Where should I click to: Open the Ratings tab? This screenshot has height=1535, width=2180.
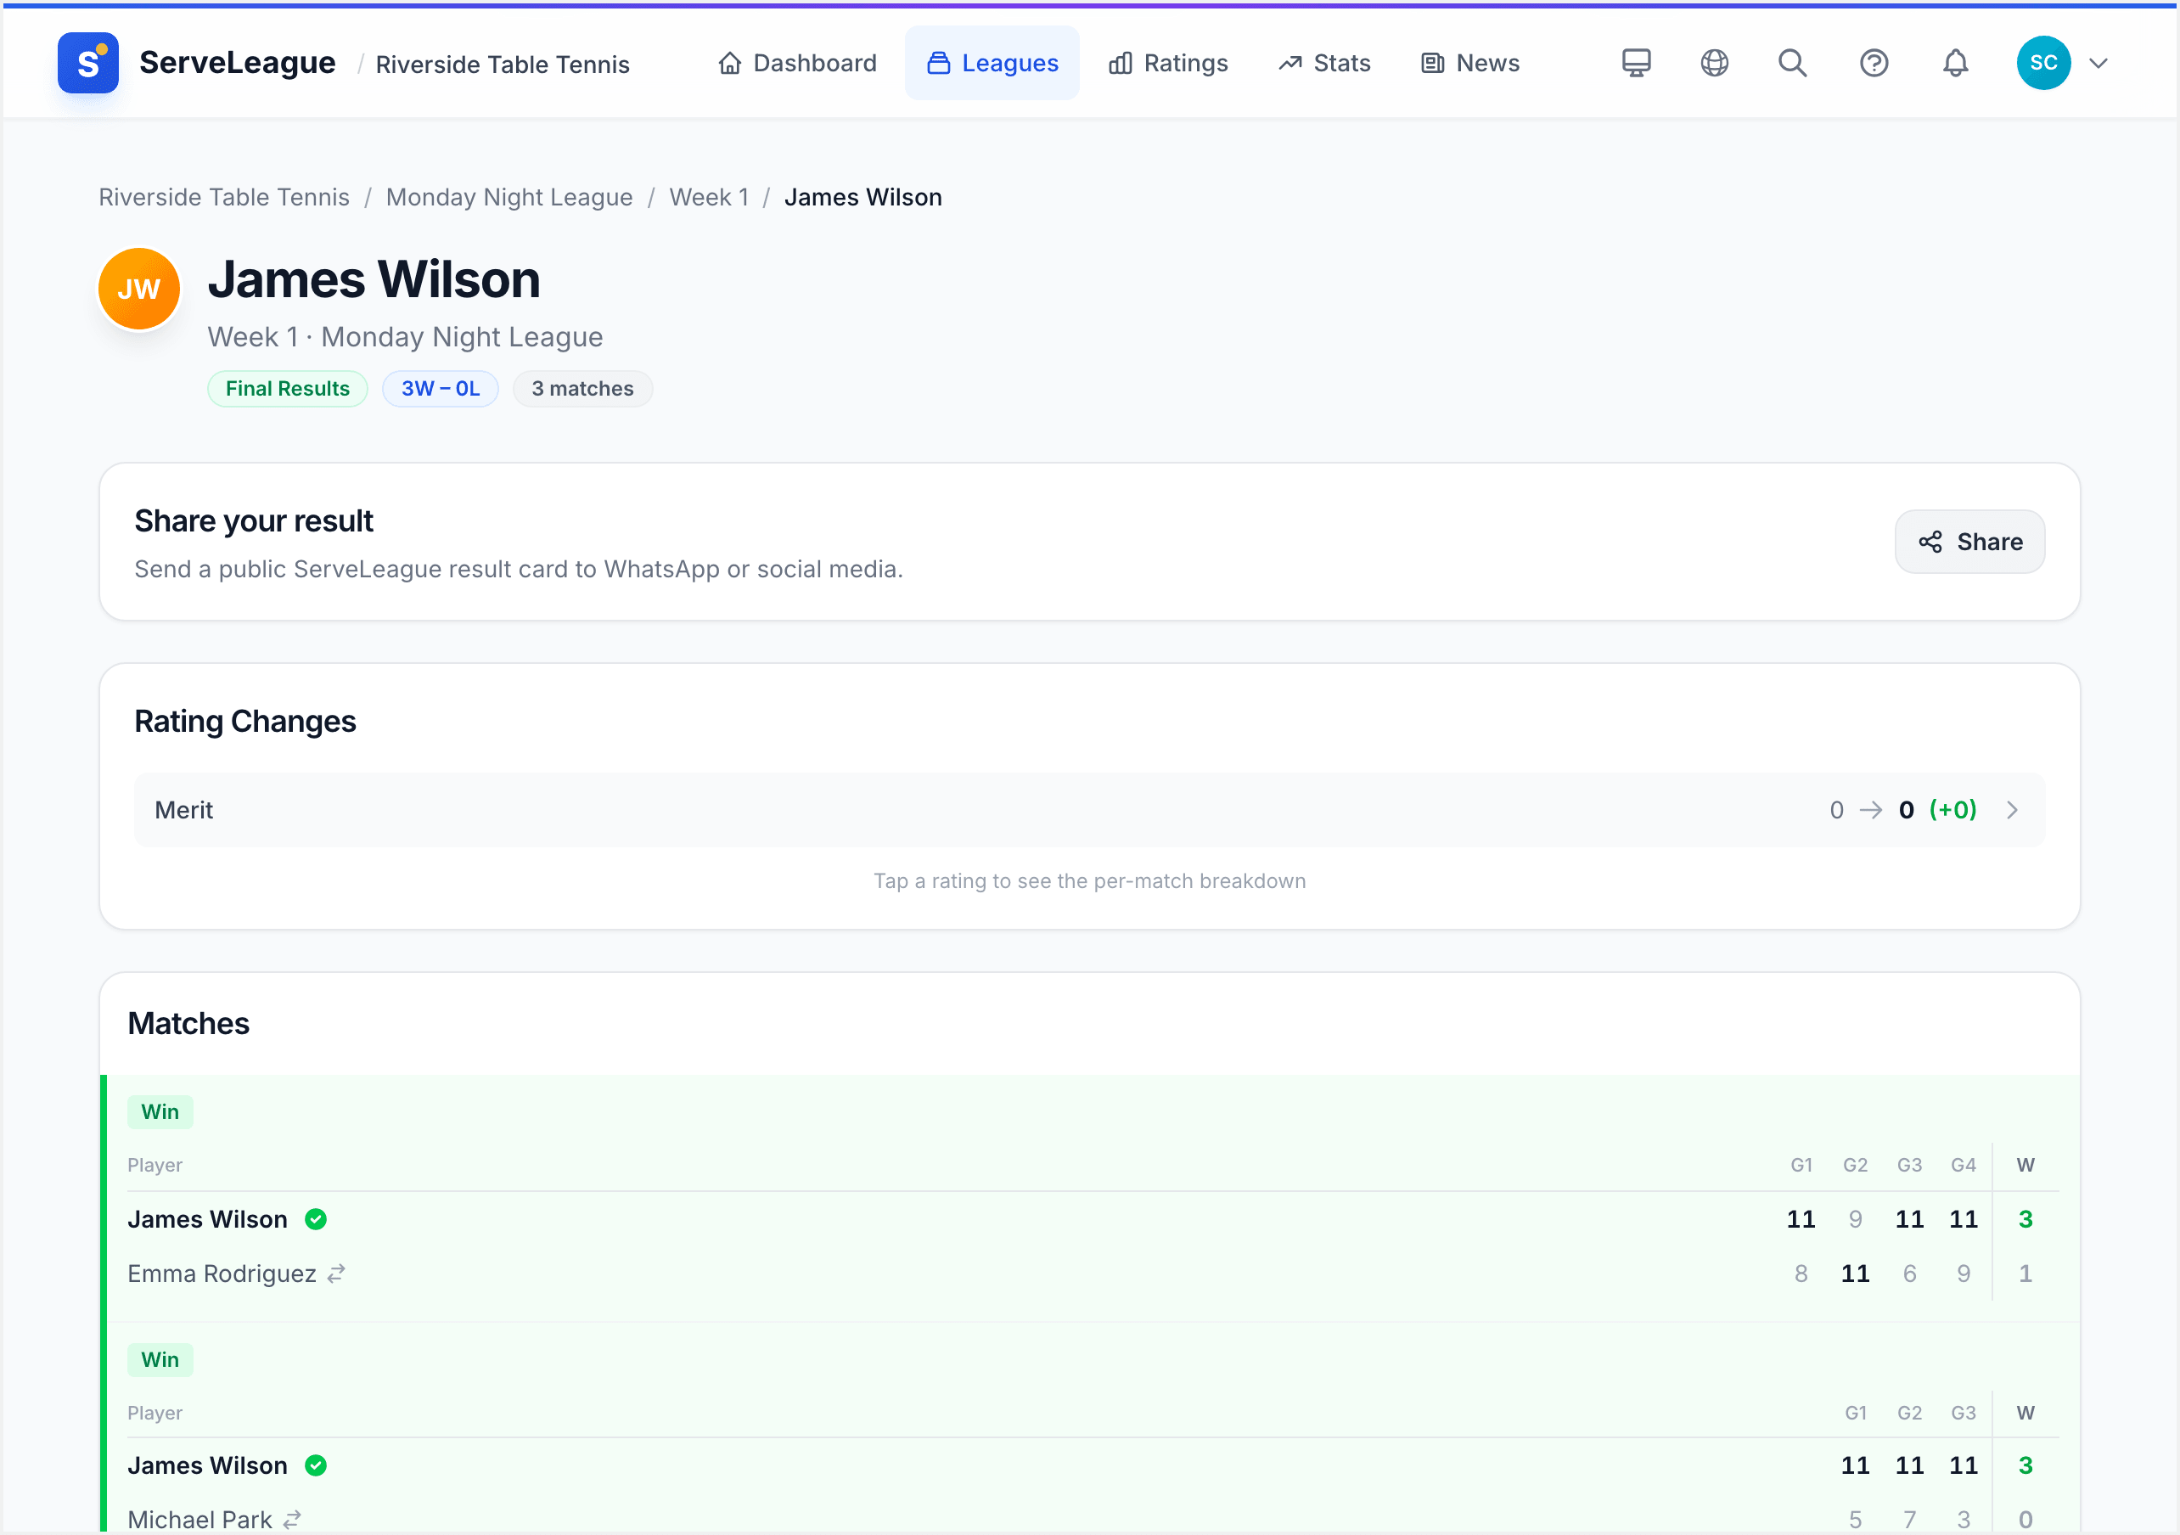[x=1169, y=63]
